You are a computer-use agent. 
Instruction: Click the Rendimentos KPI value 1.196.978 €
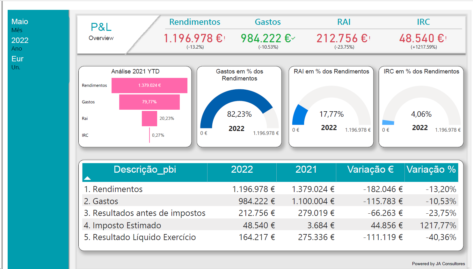[x=193, y=38]
